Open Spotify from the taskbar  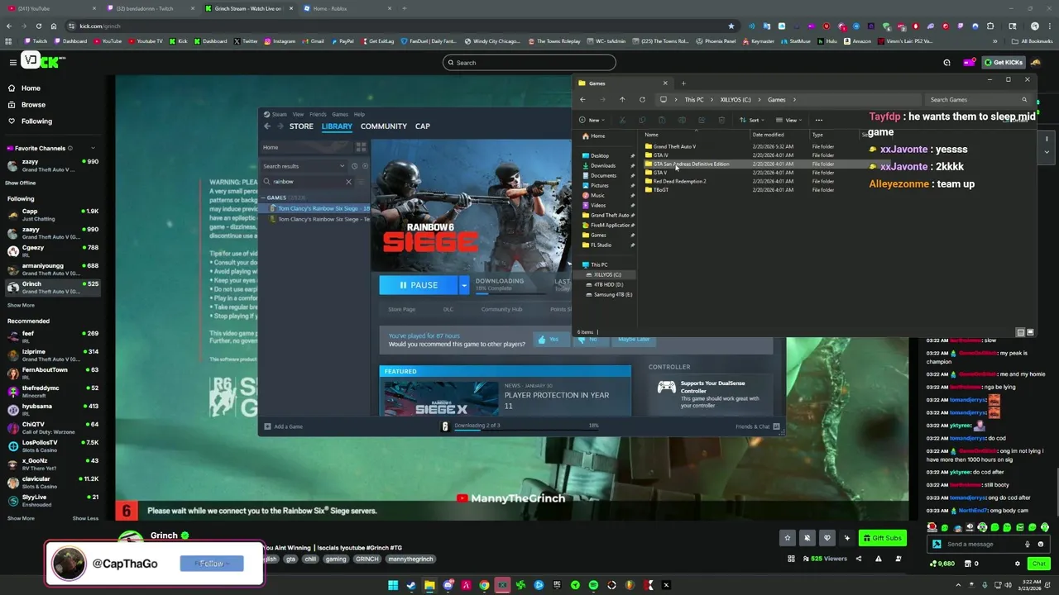point(593,585)
